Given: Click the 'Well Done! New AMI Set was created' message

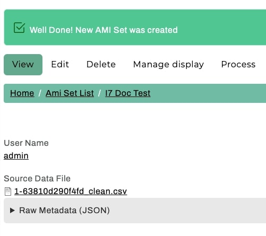Looking at the screenshot, I should pyautogui.click(x=104, y=30).
